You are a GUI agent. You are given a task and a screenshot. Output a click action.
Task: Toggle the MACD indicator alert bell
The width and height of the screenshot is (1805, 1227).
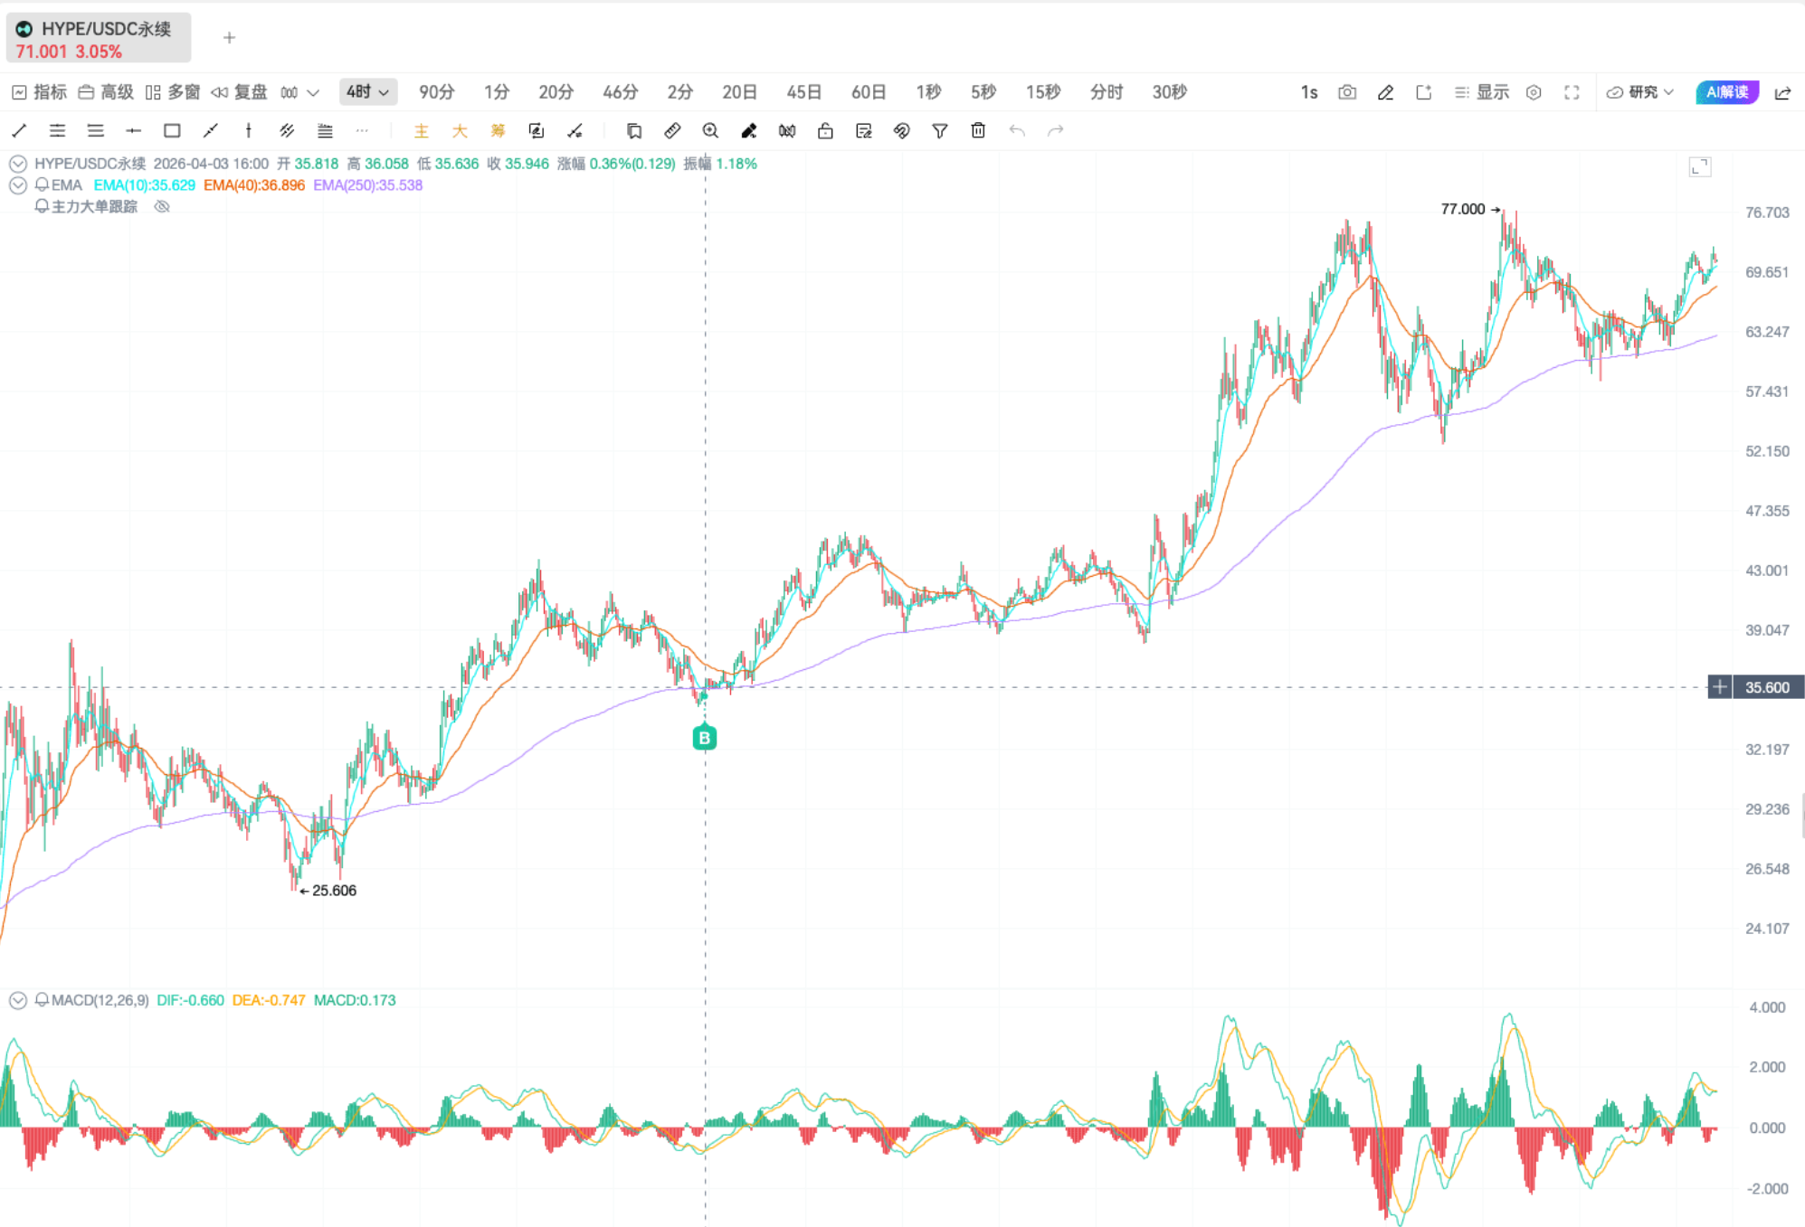42,1000
